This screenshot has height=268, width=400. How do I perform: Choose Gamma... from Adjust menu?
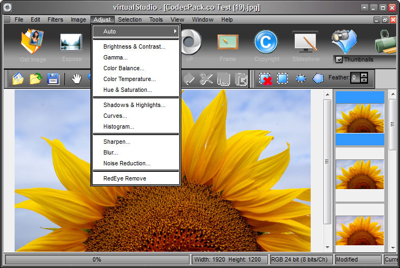coord(136,58)
